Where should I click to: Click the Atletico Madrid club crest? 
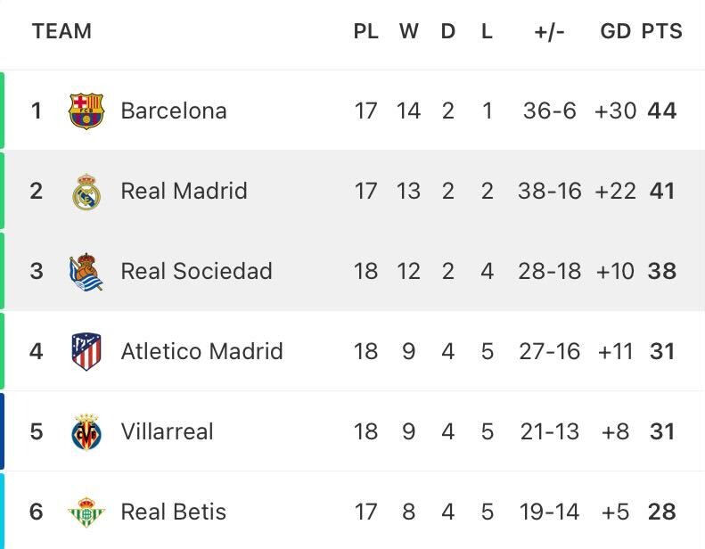[86, 352]
